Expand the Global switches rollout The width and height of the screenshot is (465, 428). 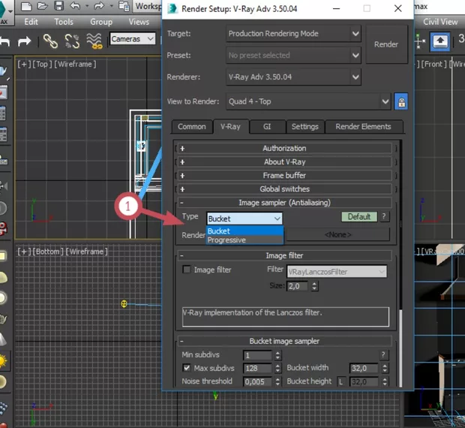coord(284,189)
